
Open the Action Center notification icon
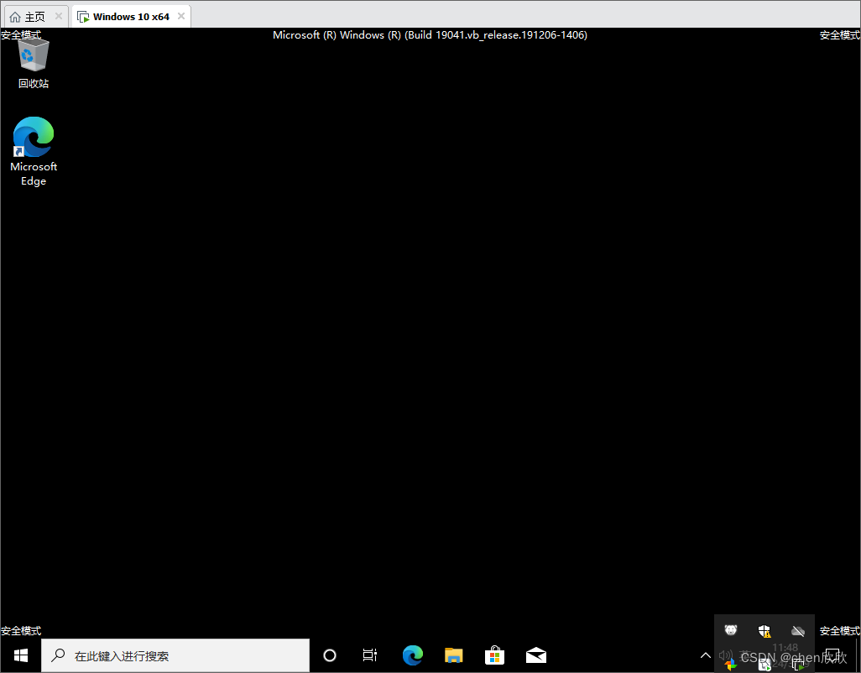coord(832,656)
